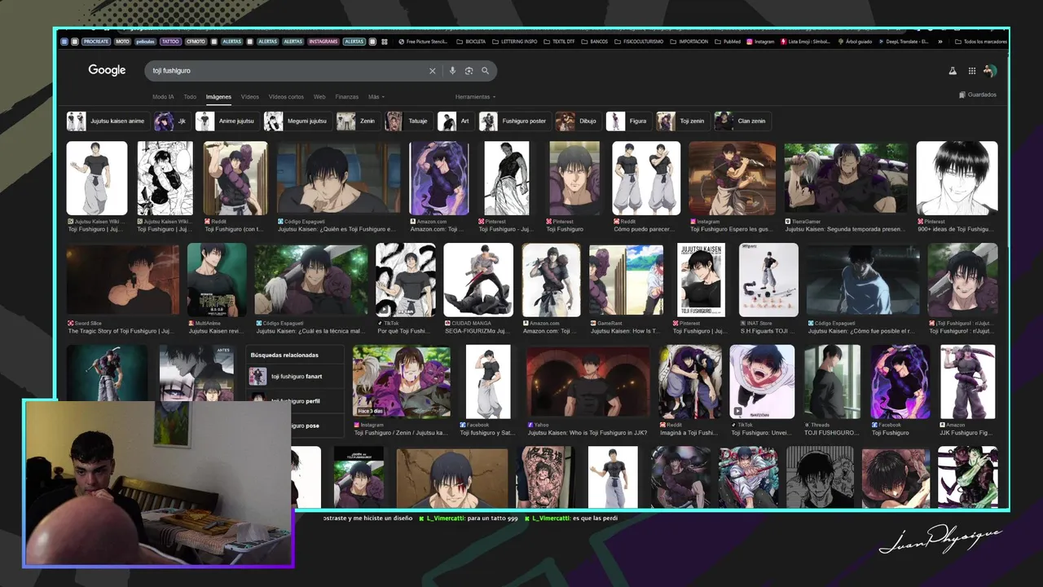Go to the Google logo homepage
1043x587 pixels.
[107, 70]
